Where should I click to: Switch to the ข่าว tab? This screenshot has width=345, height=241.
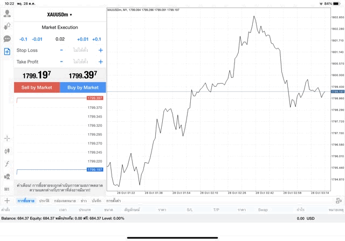[84, 201]
